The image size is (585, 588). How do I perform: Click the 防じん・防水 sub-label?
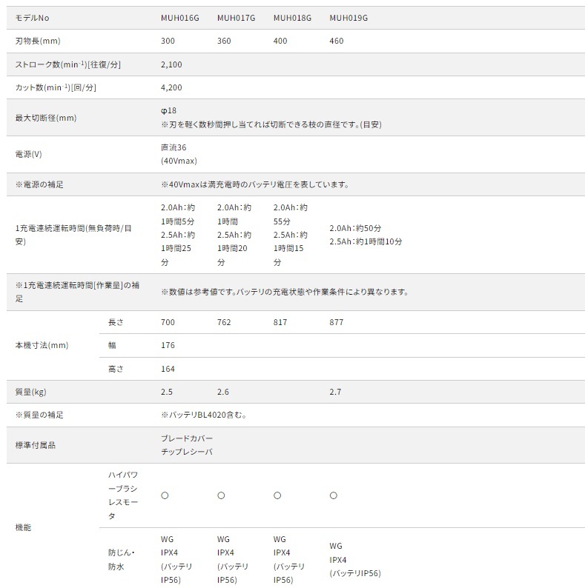(122, 560)
